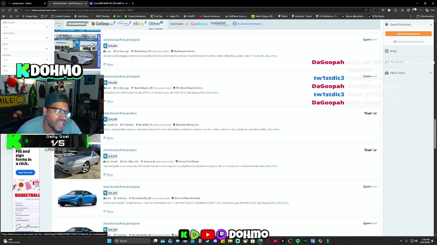This screenshot has height=245, width=437.
Task: Open the ChatGPT bookmark
Action: pos(189,16)
